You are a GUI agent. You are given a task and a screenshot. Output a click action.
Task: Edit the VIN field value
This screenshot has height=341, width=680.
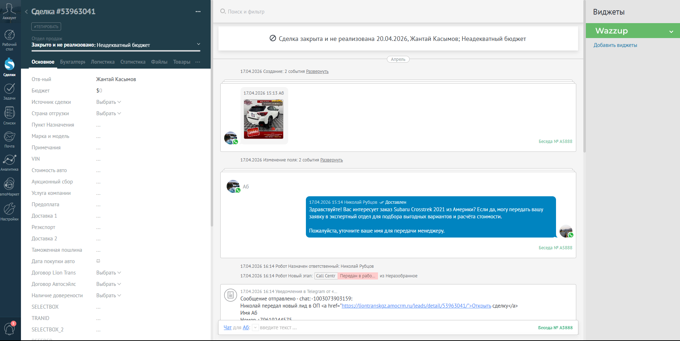coord(98,159)
